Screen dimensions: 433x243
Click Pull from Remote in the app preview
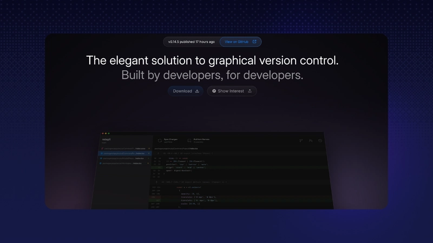pyautogui.click(x=201, y=140)
